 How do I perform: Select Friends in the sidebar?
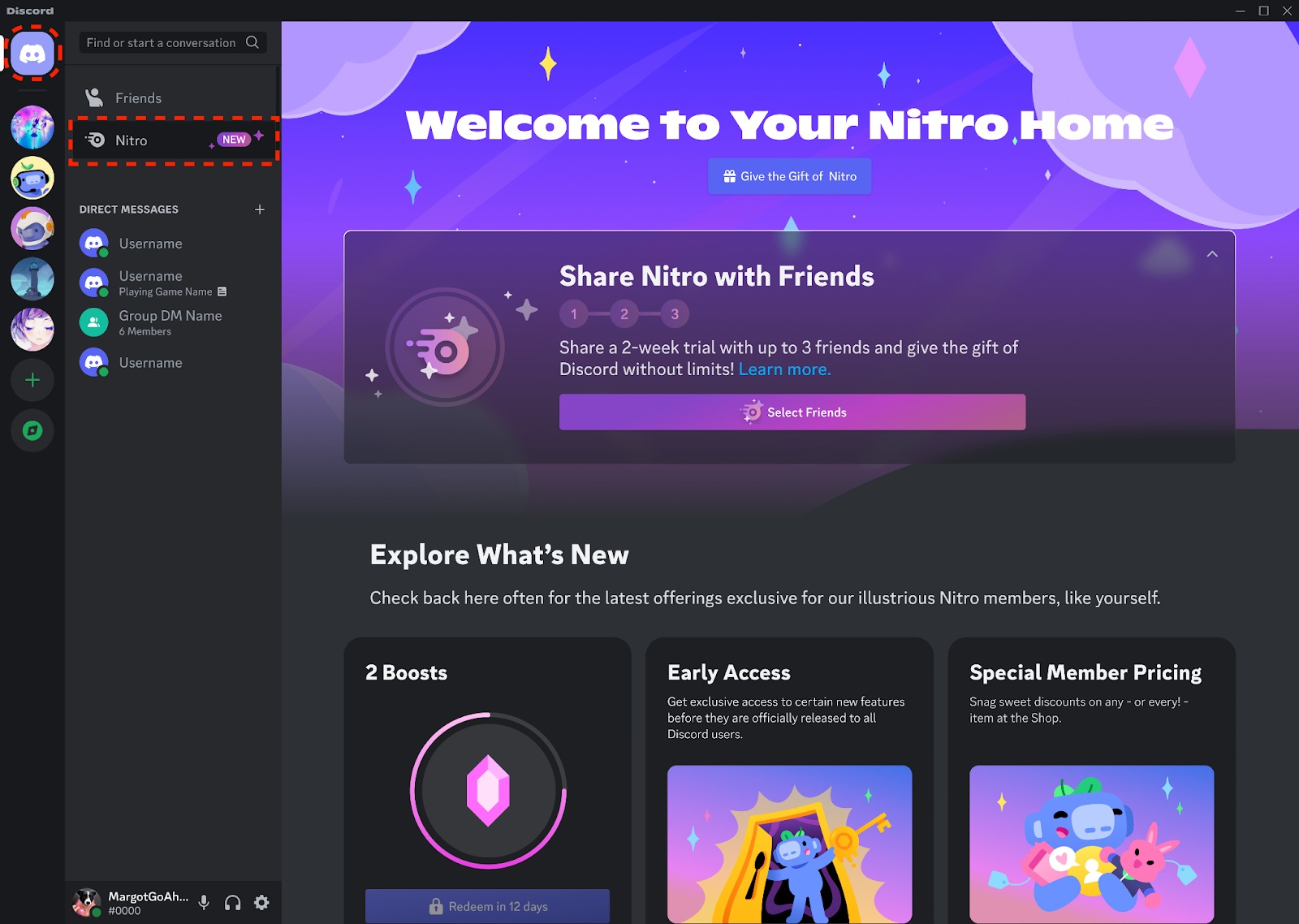tap(139, 97)
